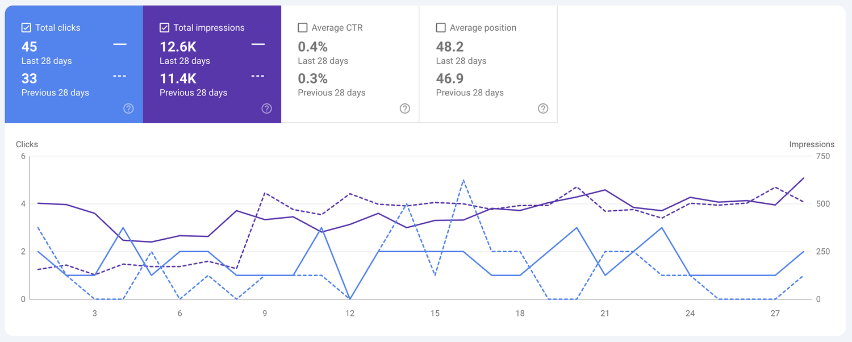Click the Total clicks card label
The image size is (852, 342).
pos(57,27)
